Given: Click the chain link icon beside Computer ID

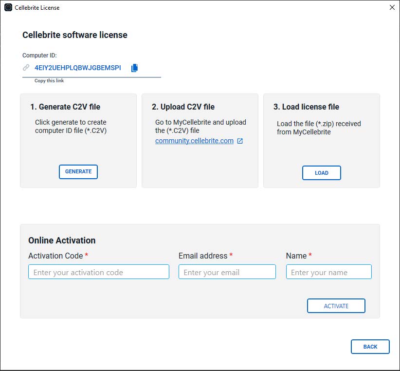Looking at the screenshot, I should pos(26,68).
